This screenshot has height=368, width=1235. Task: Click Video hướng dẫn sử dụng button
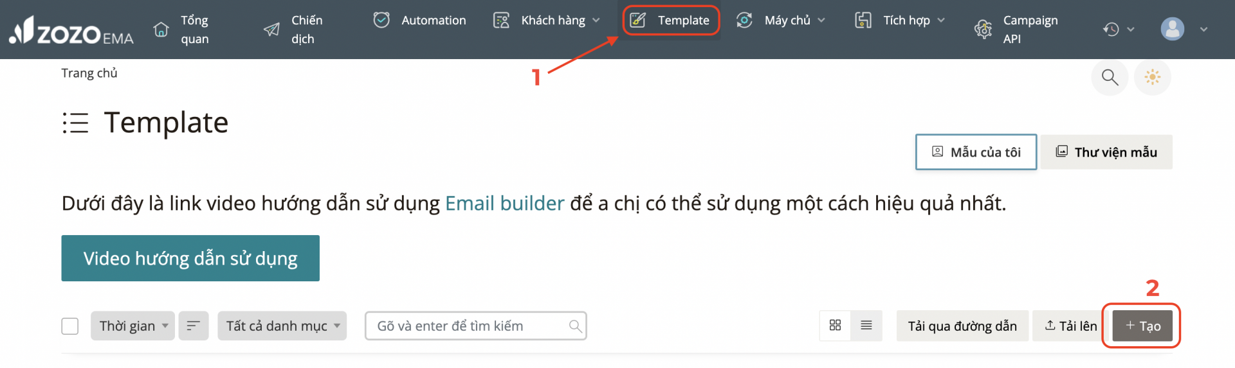190,258
